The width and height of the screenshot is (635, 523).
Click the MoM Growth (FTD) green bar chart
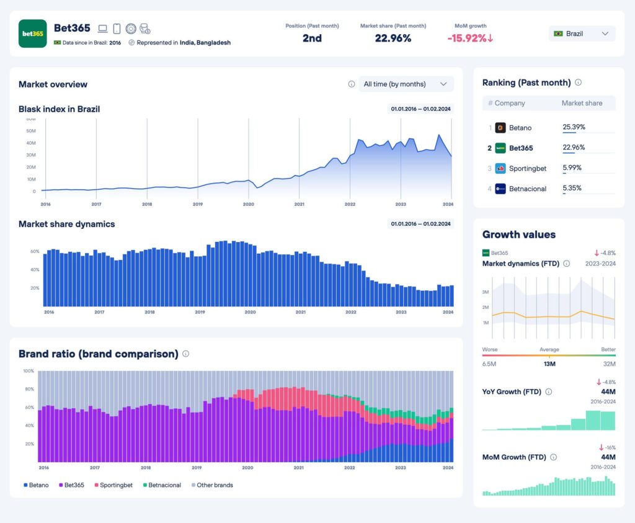pos(549,486)
